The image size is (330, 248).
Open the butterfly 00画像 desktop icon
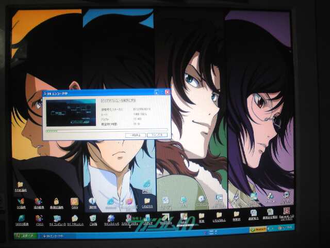21,203
